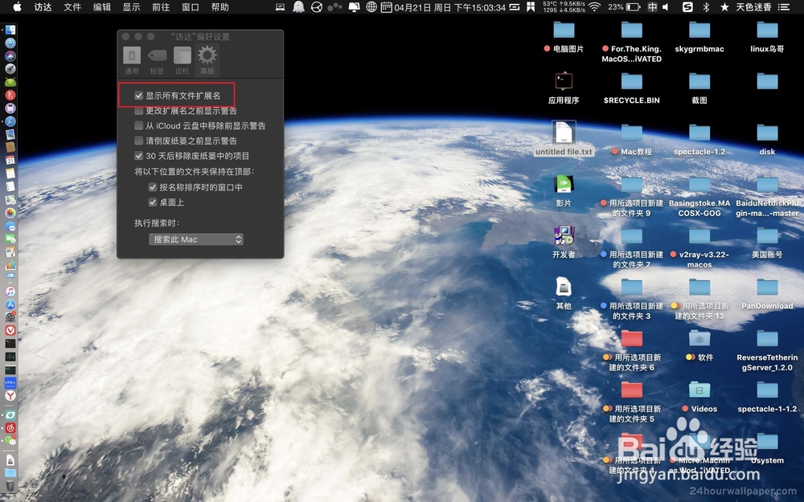This screenshot has width=804, height=502.
Task: Click the globe icon in menu bar
Action: (371, 7)
